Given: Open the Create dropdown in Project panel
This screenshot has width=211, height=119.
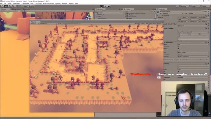Looking at the screenshot, I should (127, 11).
